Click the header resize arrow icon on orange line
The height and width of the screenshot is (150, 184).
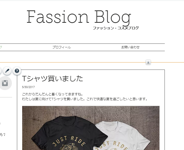148,62
